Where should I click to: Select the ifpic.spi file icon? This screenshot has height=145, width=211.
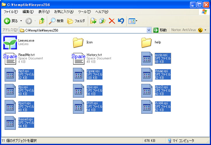click(x=78, y=91)
